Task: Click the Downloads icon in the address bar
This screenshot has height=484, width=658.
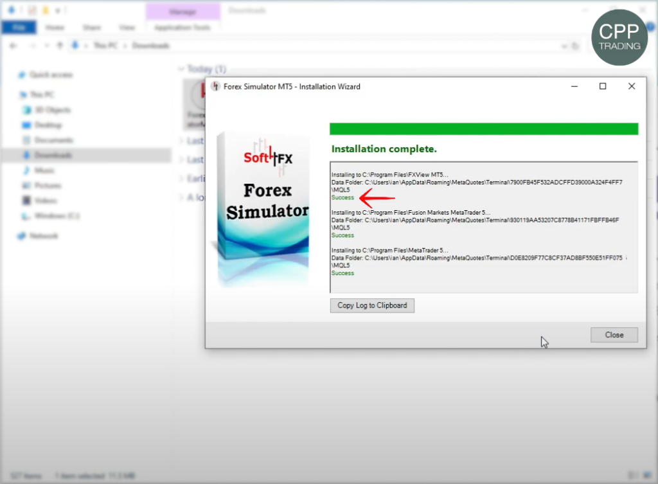Action: coord(75,46)
